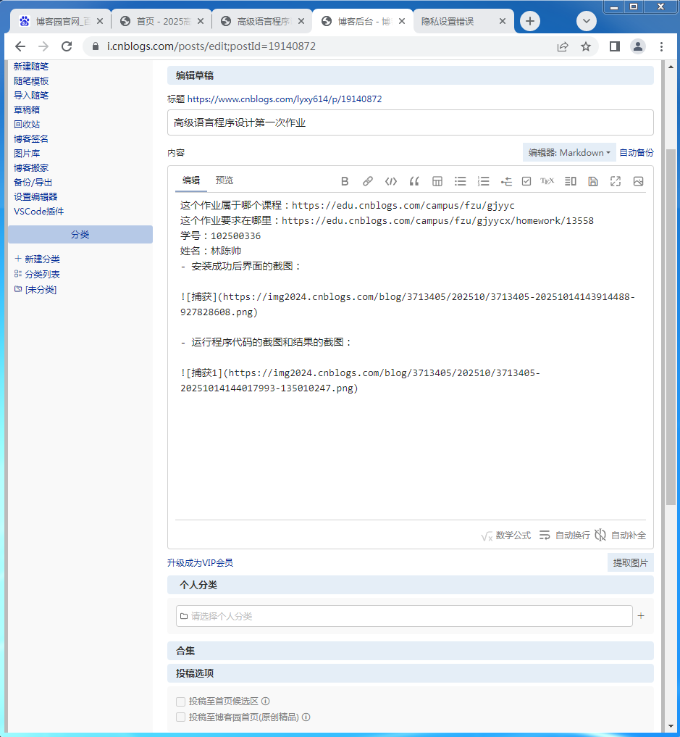Open the 首页 - 2025 browser tab
The width and height of the screenshot is (680, 737).
[162, 21]
